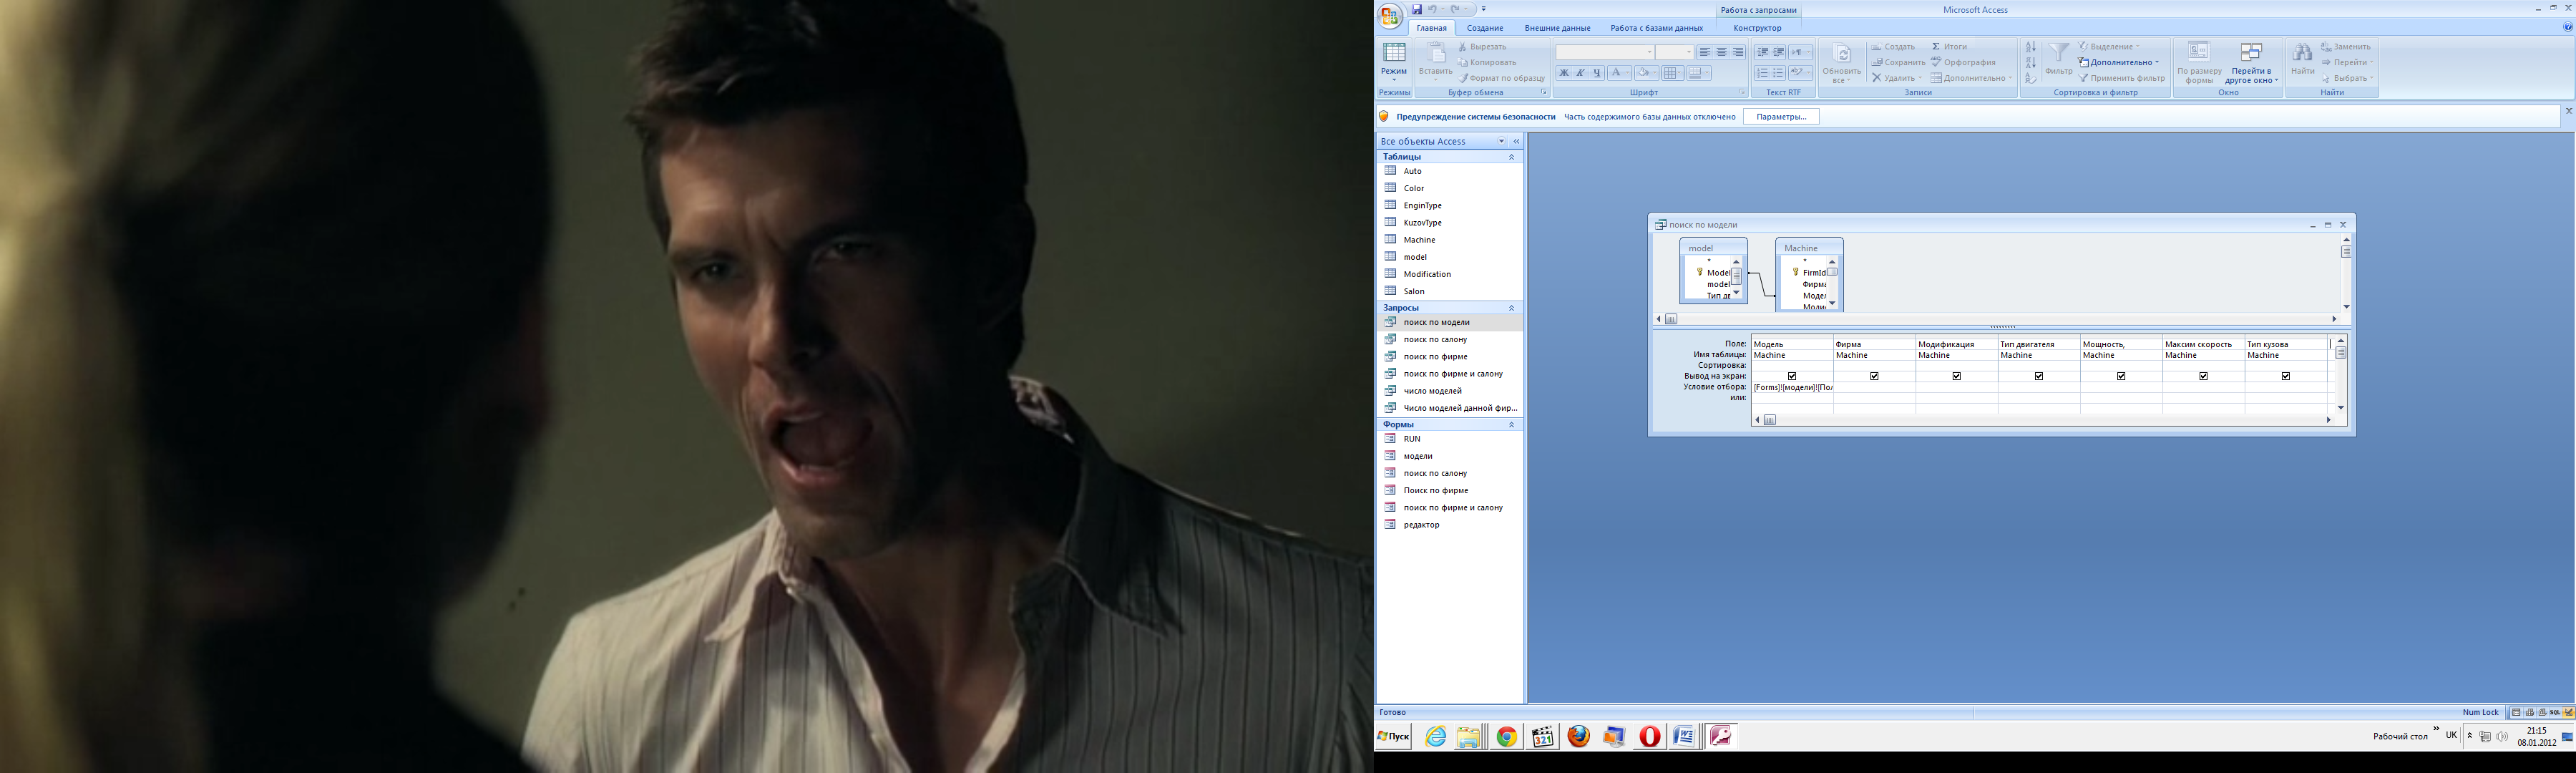Save via quick access floppy icon
The image size is (2576, 773).
(1417, 9)
